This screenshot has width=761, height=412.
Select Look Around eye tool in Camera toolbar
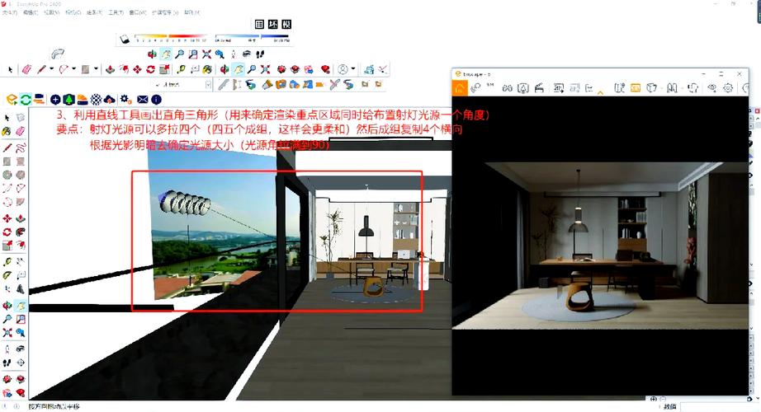pos(247,54)
